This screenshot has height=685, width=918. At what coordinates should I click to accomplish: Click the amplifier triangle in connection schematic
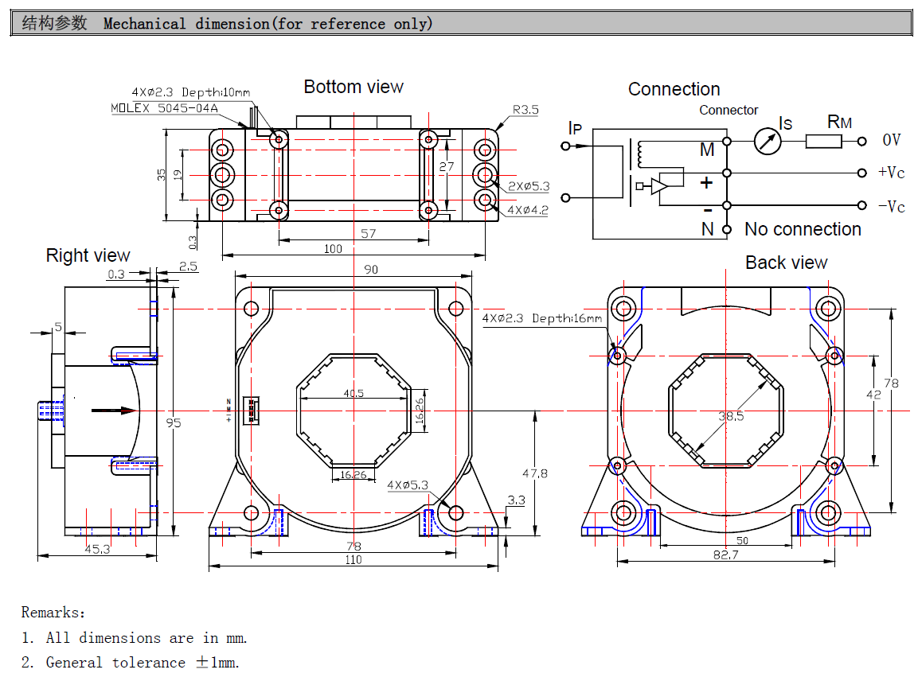point(660,185)
